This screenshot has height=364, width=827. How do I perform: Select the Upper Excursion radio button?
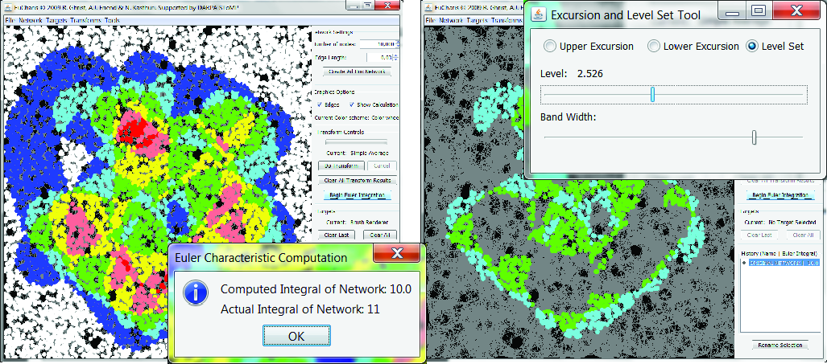pos(550,47)
